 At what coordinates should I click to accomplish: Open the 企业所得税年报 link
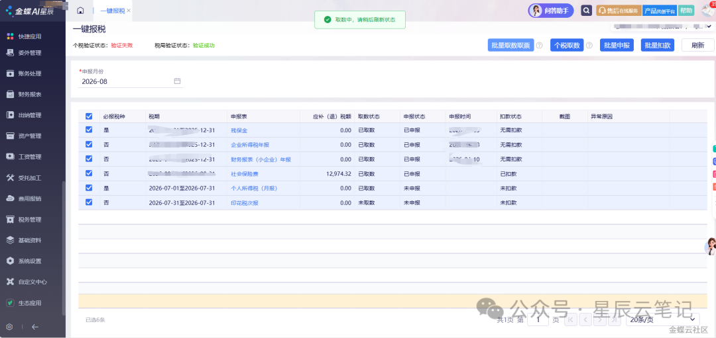tap(250, 145)
